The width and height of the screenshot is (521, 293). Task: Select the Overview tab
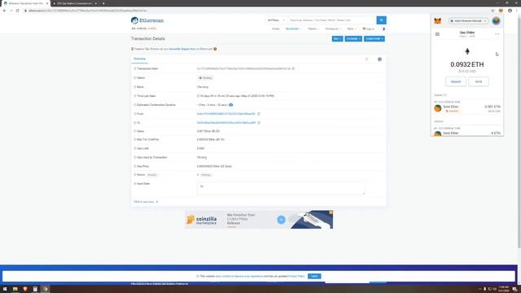(x=139, y=59)
